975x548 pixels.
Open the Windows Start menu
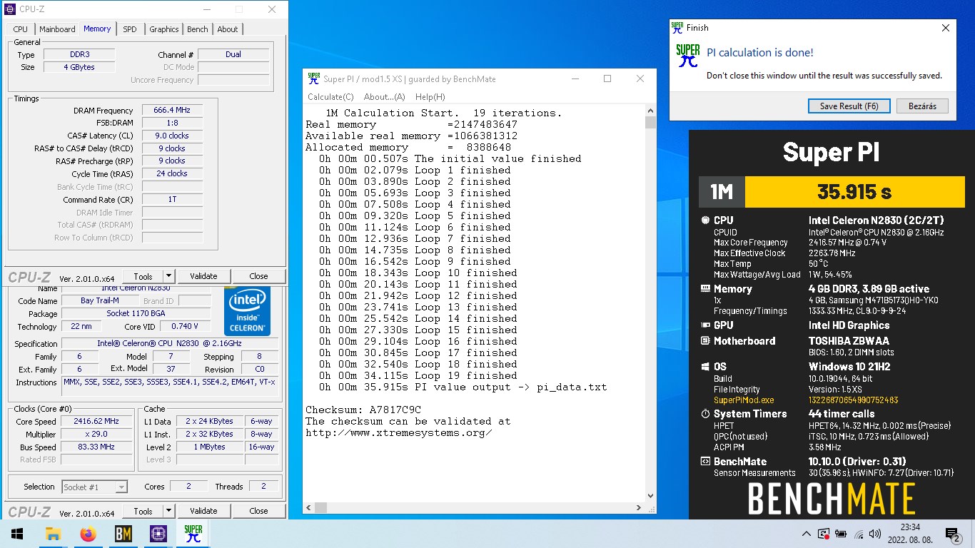[17, 534]
